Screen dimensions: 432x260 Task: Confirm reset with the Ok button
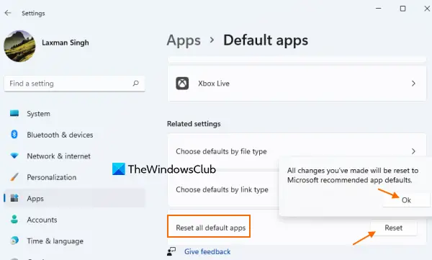pyautogui.click(x=406, y=200)
